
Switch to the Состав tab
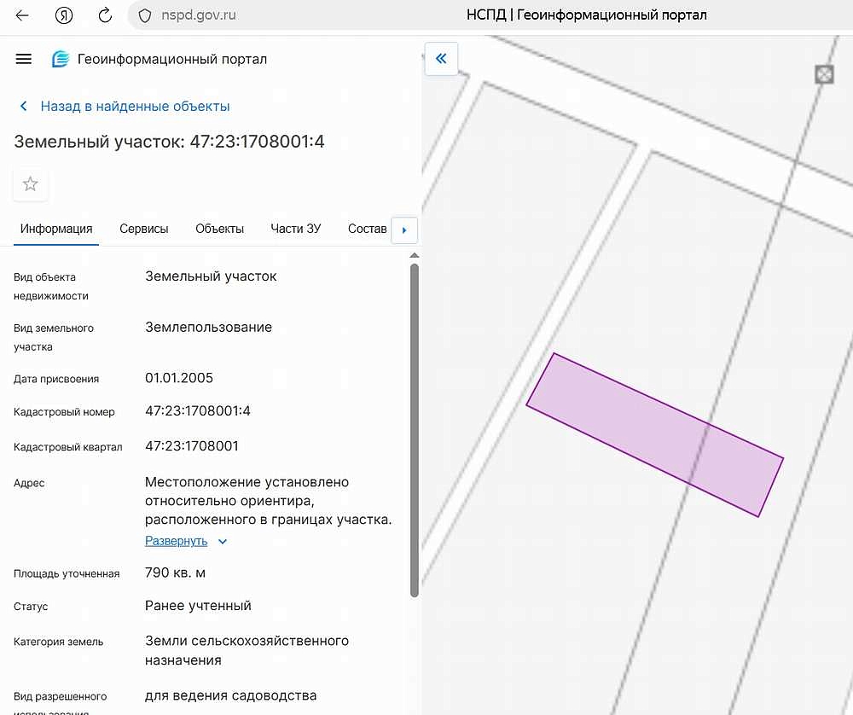pos(367,229)
